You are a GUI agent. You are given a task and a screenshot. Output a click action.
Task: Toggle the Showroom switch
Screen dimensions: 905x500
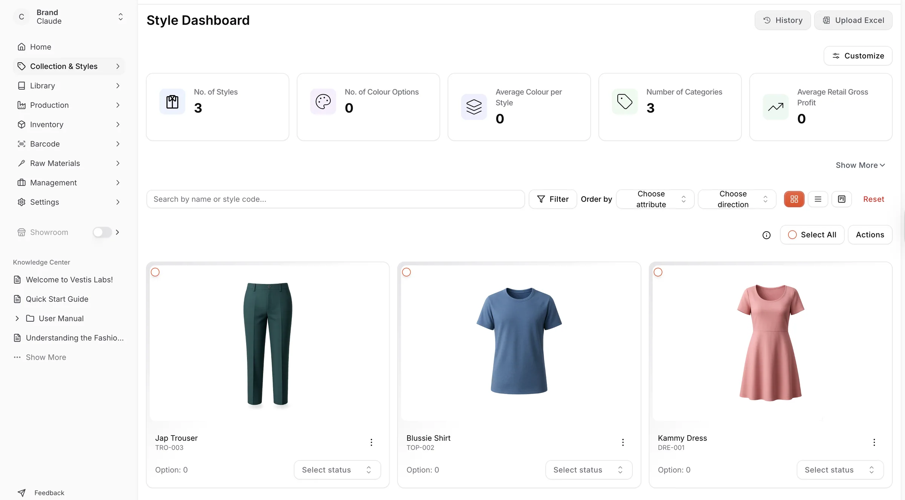[x=102, y=232]
